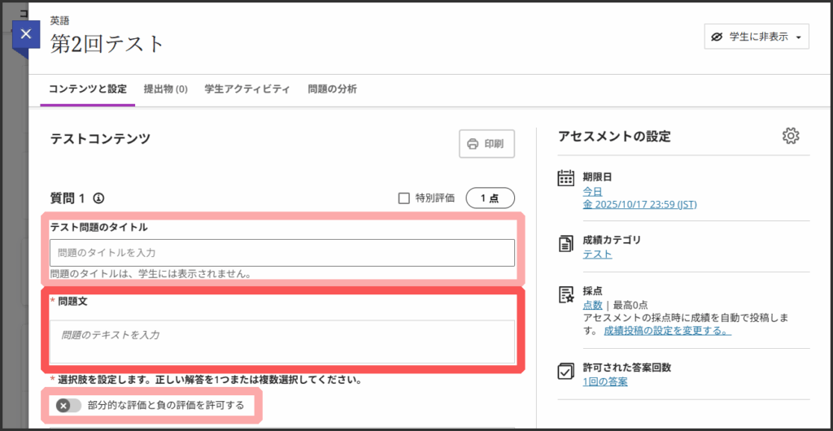Screen dimensions: 833x431
Task: Open the 成績投稿の設定を変更する link
Action: click(667, 331)
